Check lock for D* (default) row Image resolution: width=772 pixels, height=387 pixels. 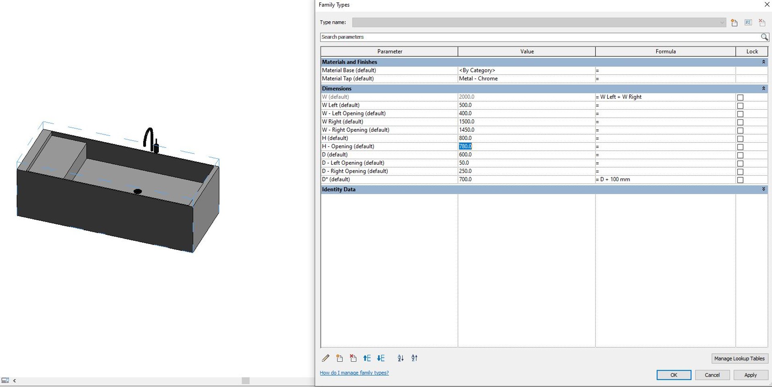pyautogui.click(x=740, y=180)
